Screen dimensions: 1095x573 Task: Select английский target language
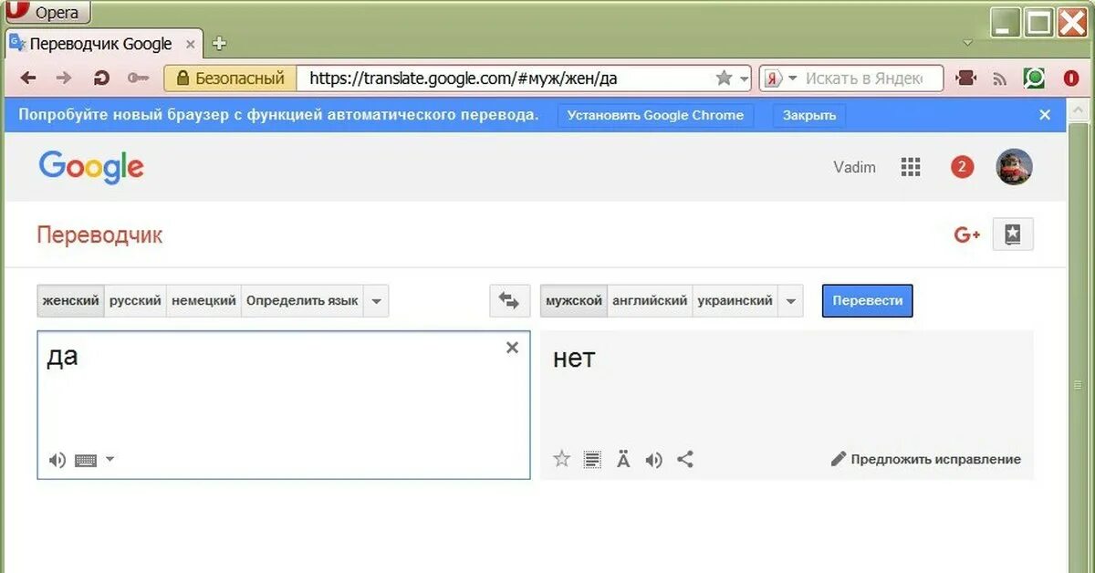point(650,300)
